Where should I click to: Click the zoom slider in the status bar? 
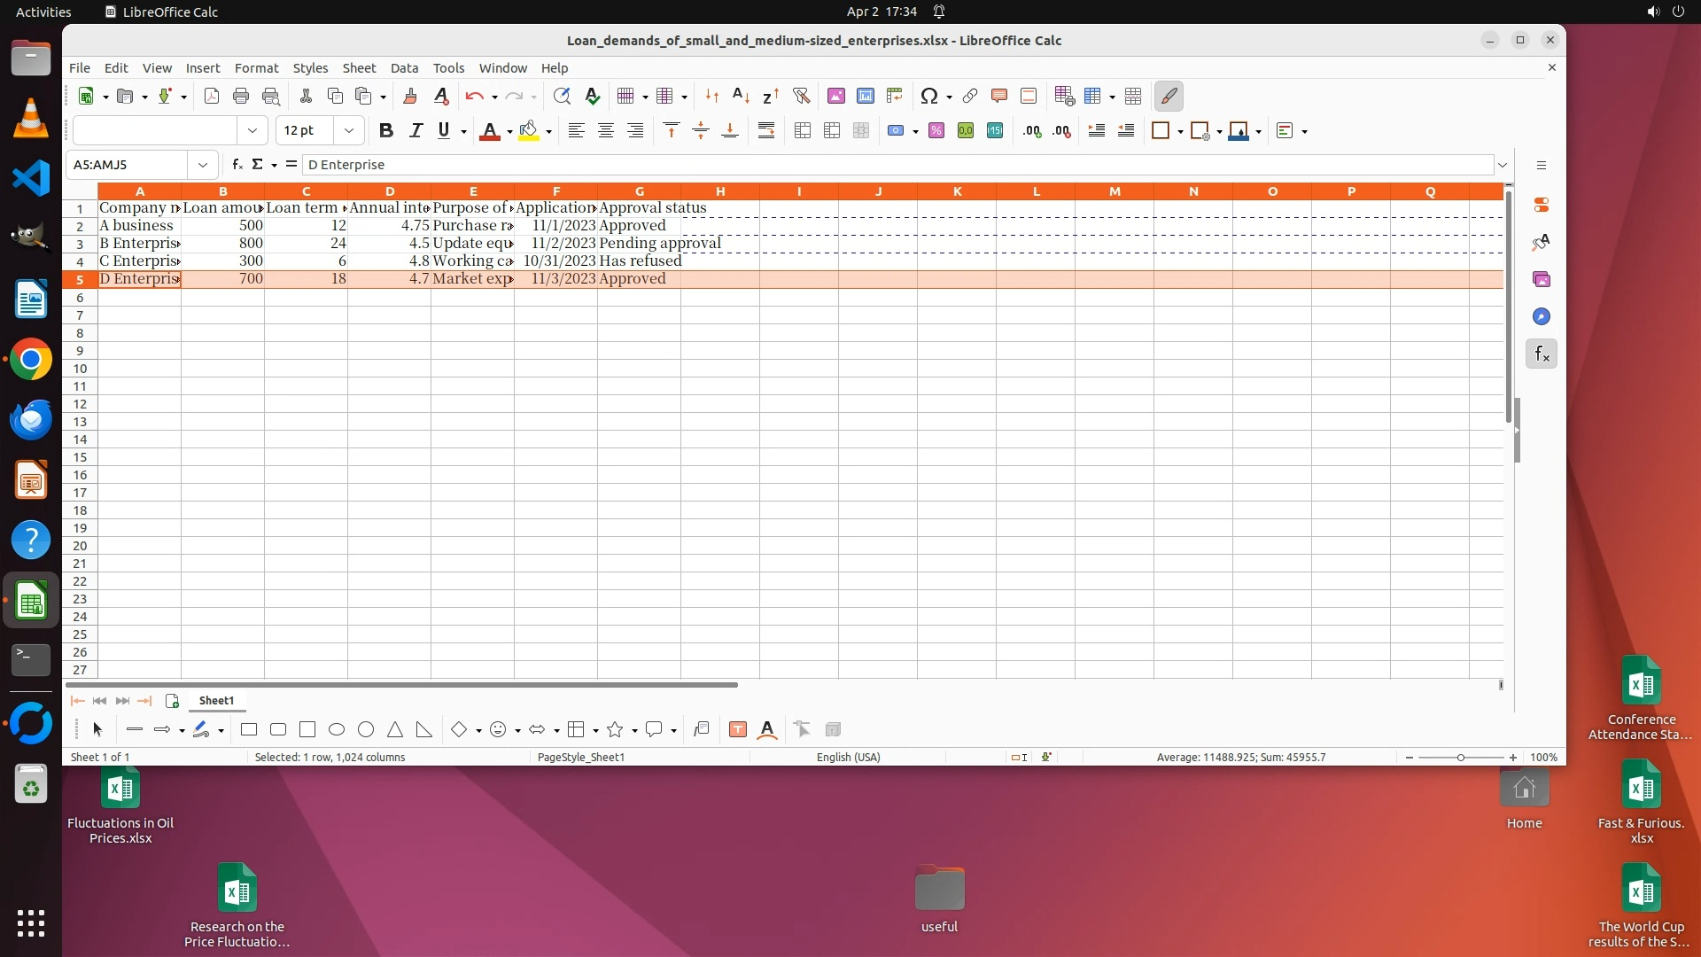click(x=1460, y=758)
